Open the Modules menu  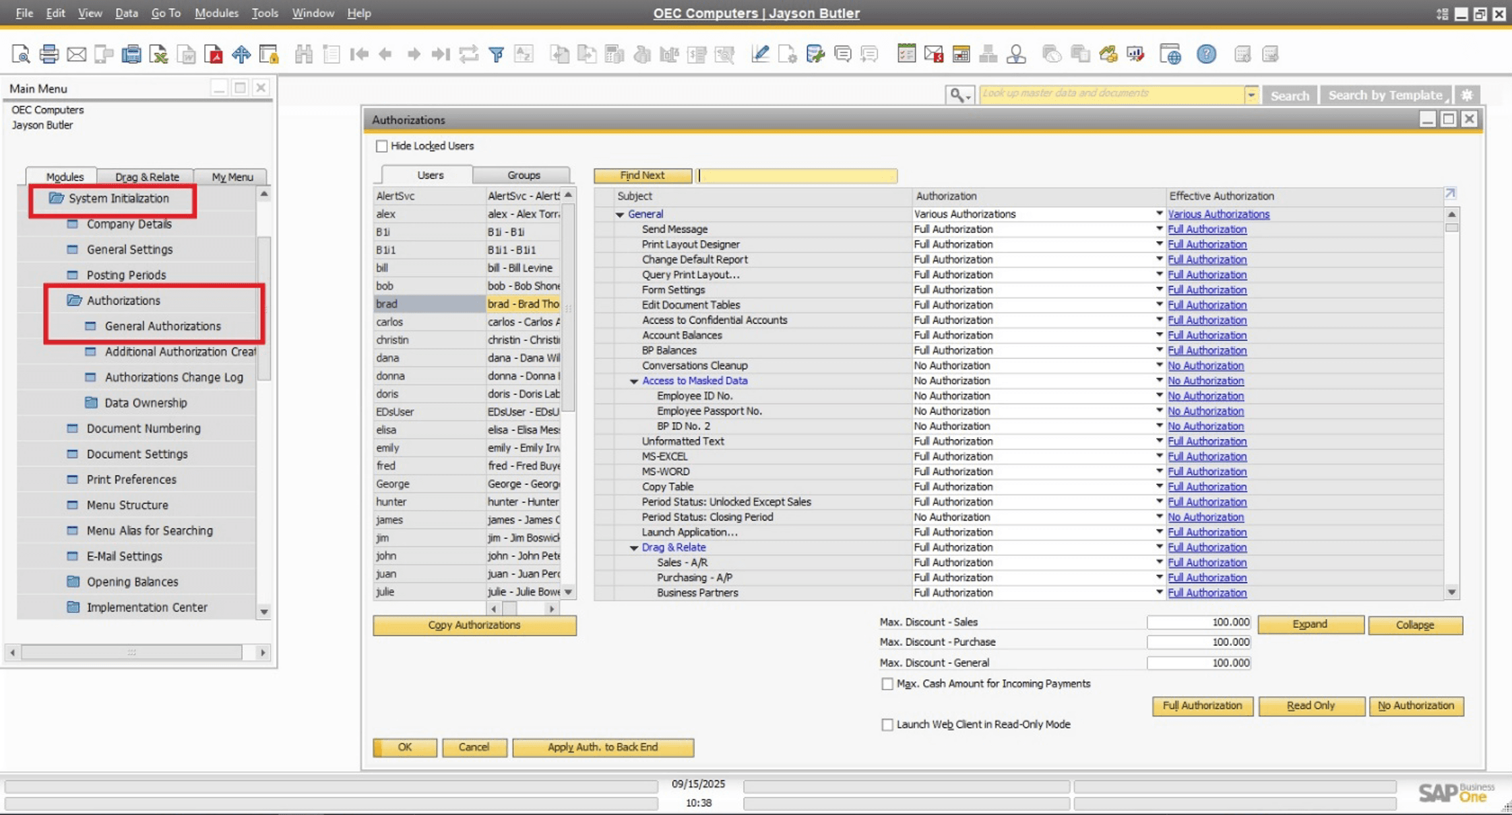coord(216,13)
